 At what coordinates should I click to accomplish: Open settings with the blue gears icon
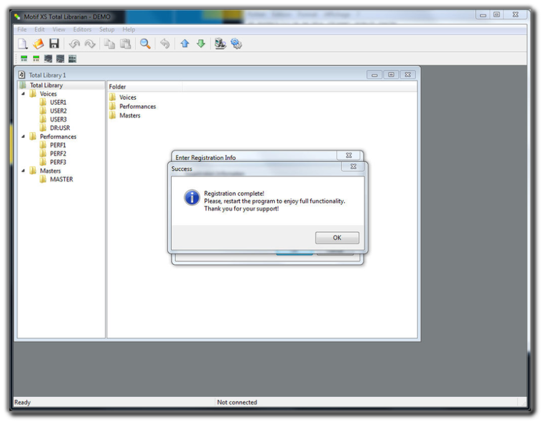236,44
